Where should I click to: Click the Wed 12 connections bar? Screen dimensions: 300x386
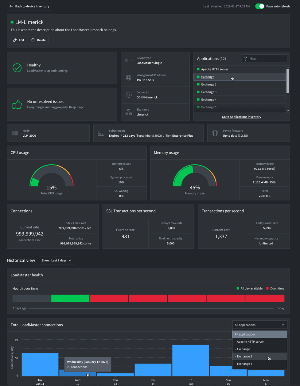(x=78, y=373)
